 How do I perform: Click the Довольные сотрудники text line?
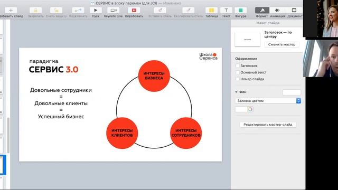click(x=61, y=90)
